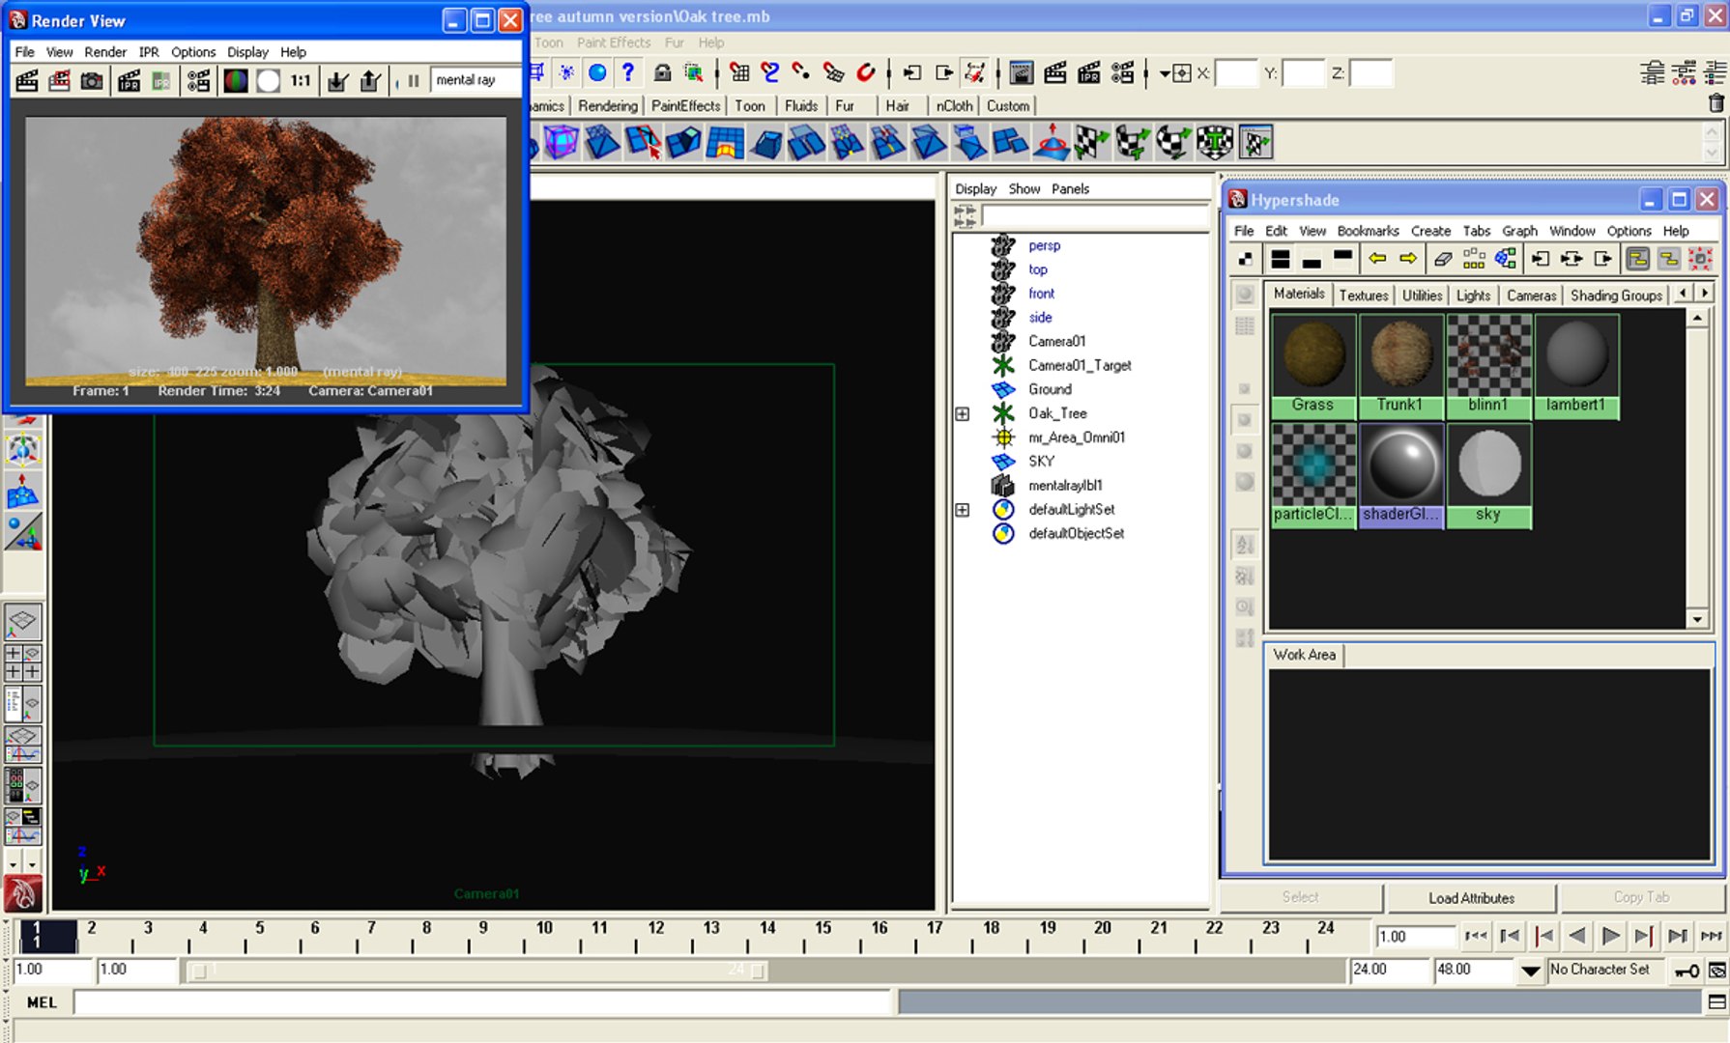Image resolution: width=1730 pixels, height=1043 pixels.
Task: Graph input and output connections in Hypershade
Action: [x=1571, y=259]
